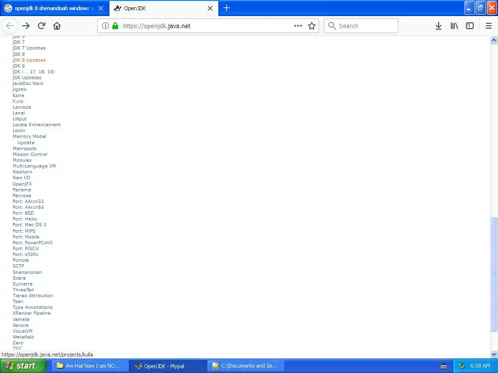The image size is (498, 373).
Task: Toggle the sidebar view icon
Action: point(470,26)
